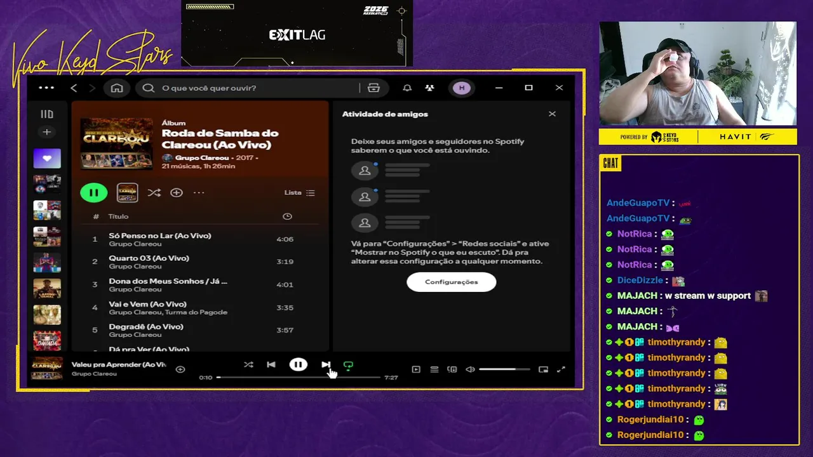Open the purple H profile avatar

coord(462,88)
